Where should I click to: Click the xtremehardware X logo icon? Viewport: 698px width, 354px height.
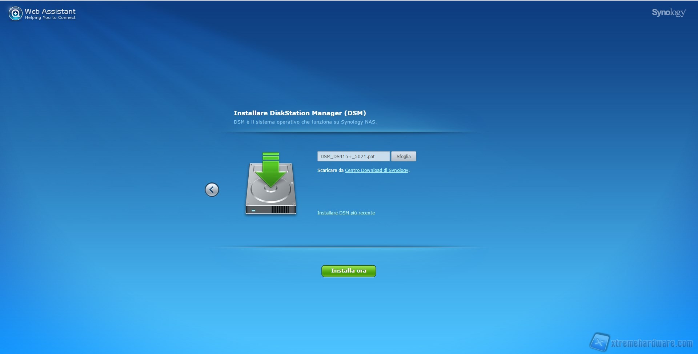coord(599,342)
